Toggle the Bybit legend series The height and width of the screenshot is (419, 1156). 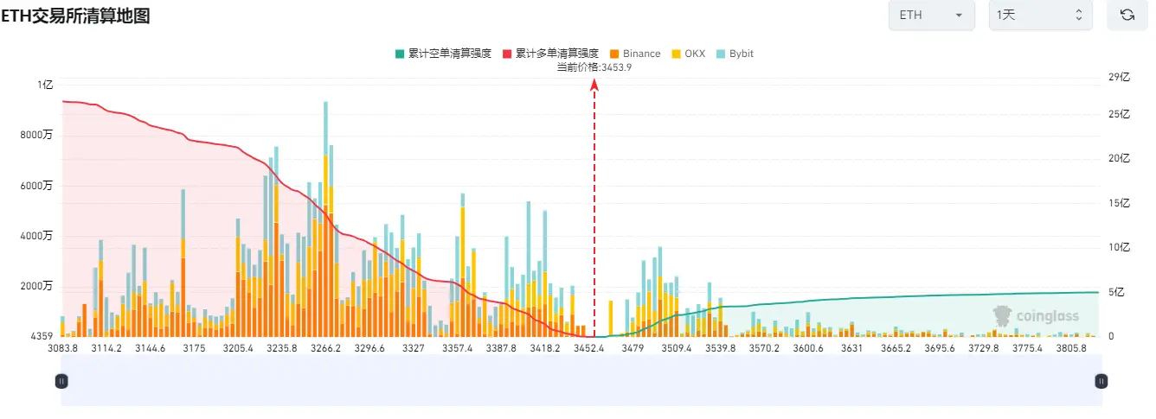click(735, 54)
